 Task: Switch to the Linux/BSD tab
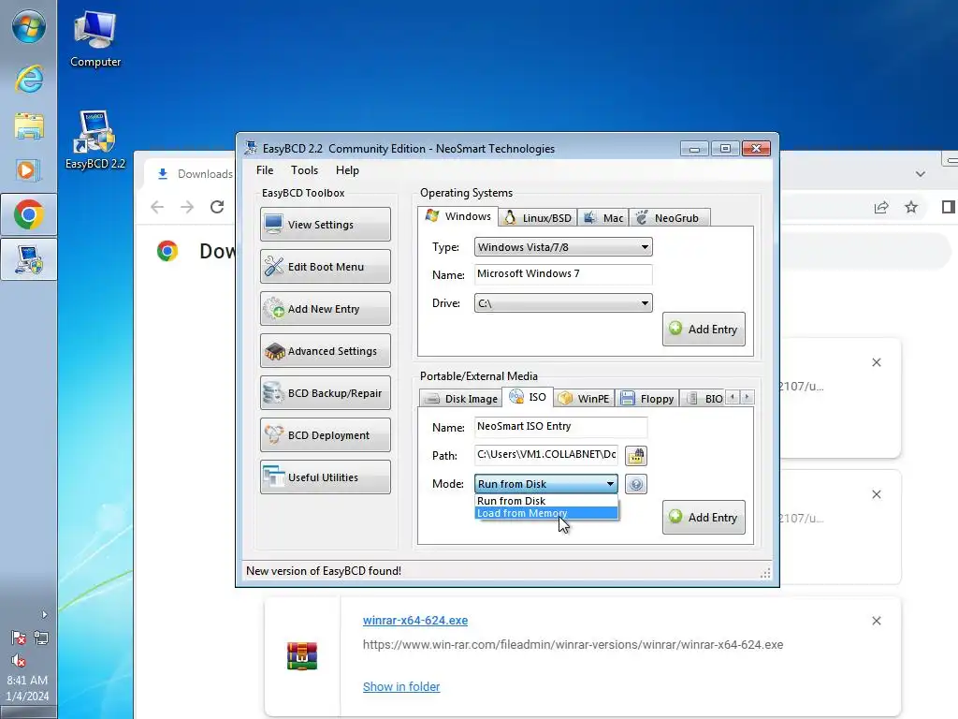(538, 218)
